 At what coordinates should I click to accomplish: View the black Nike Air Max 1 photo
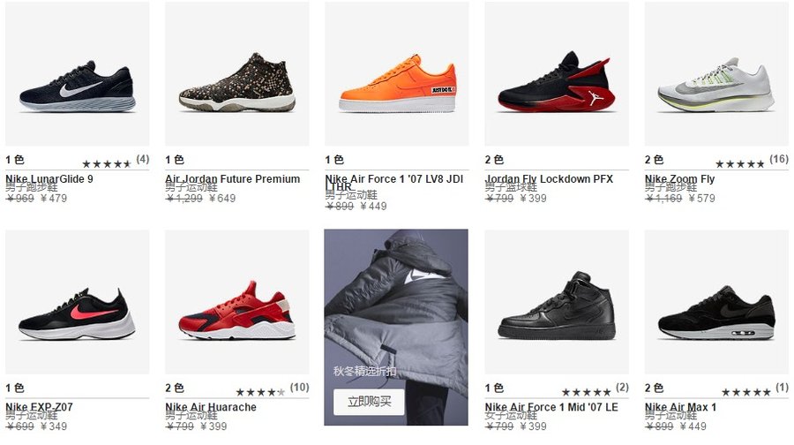pos(716,302)
